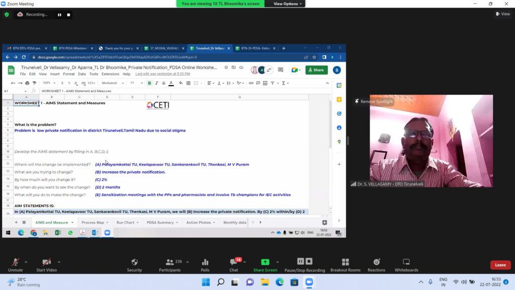This screenshot has width=515, height=290.
Task: Click the View layout button top right
Action: pos(502,14)
